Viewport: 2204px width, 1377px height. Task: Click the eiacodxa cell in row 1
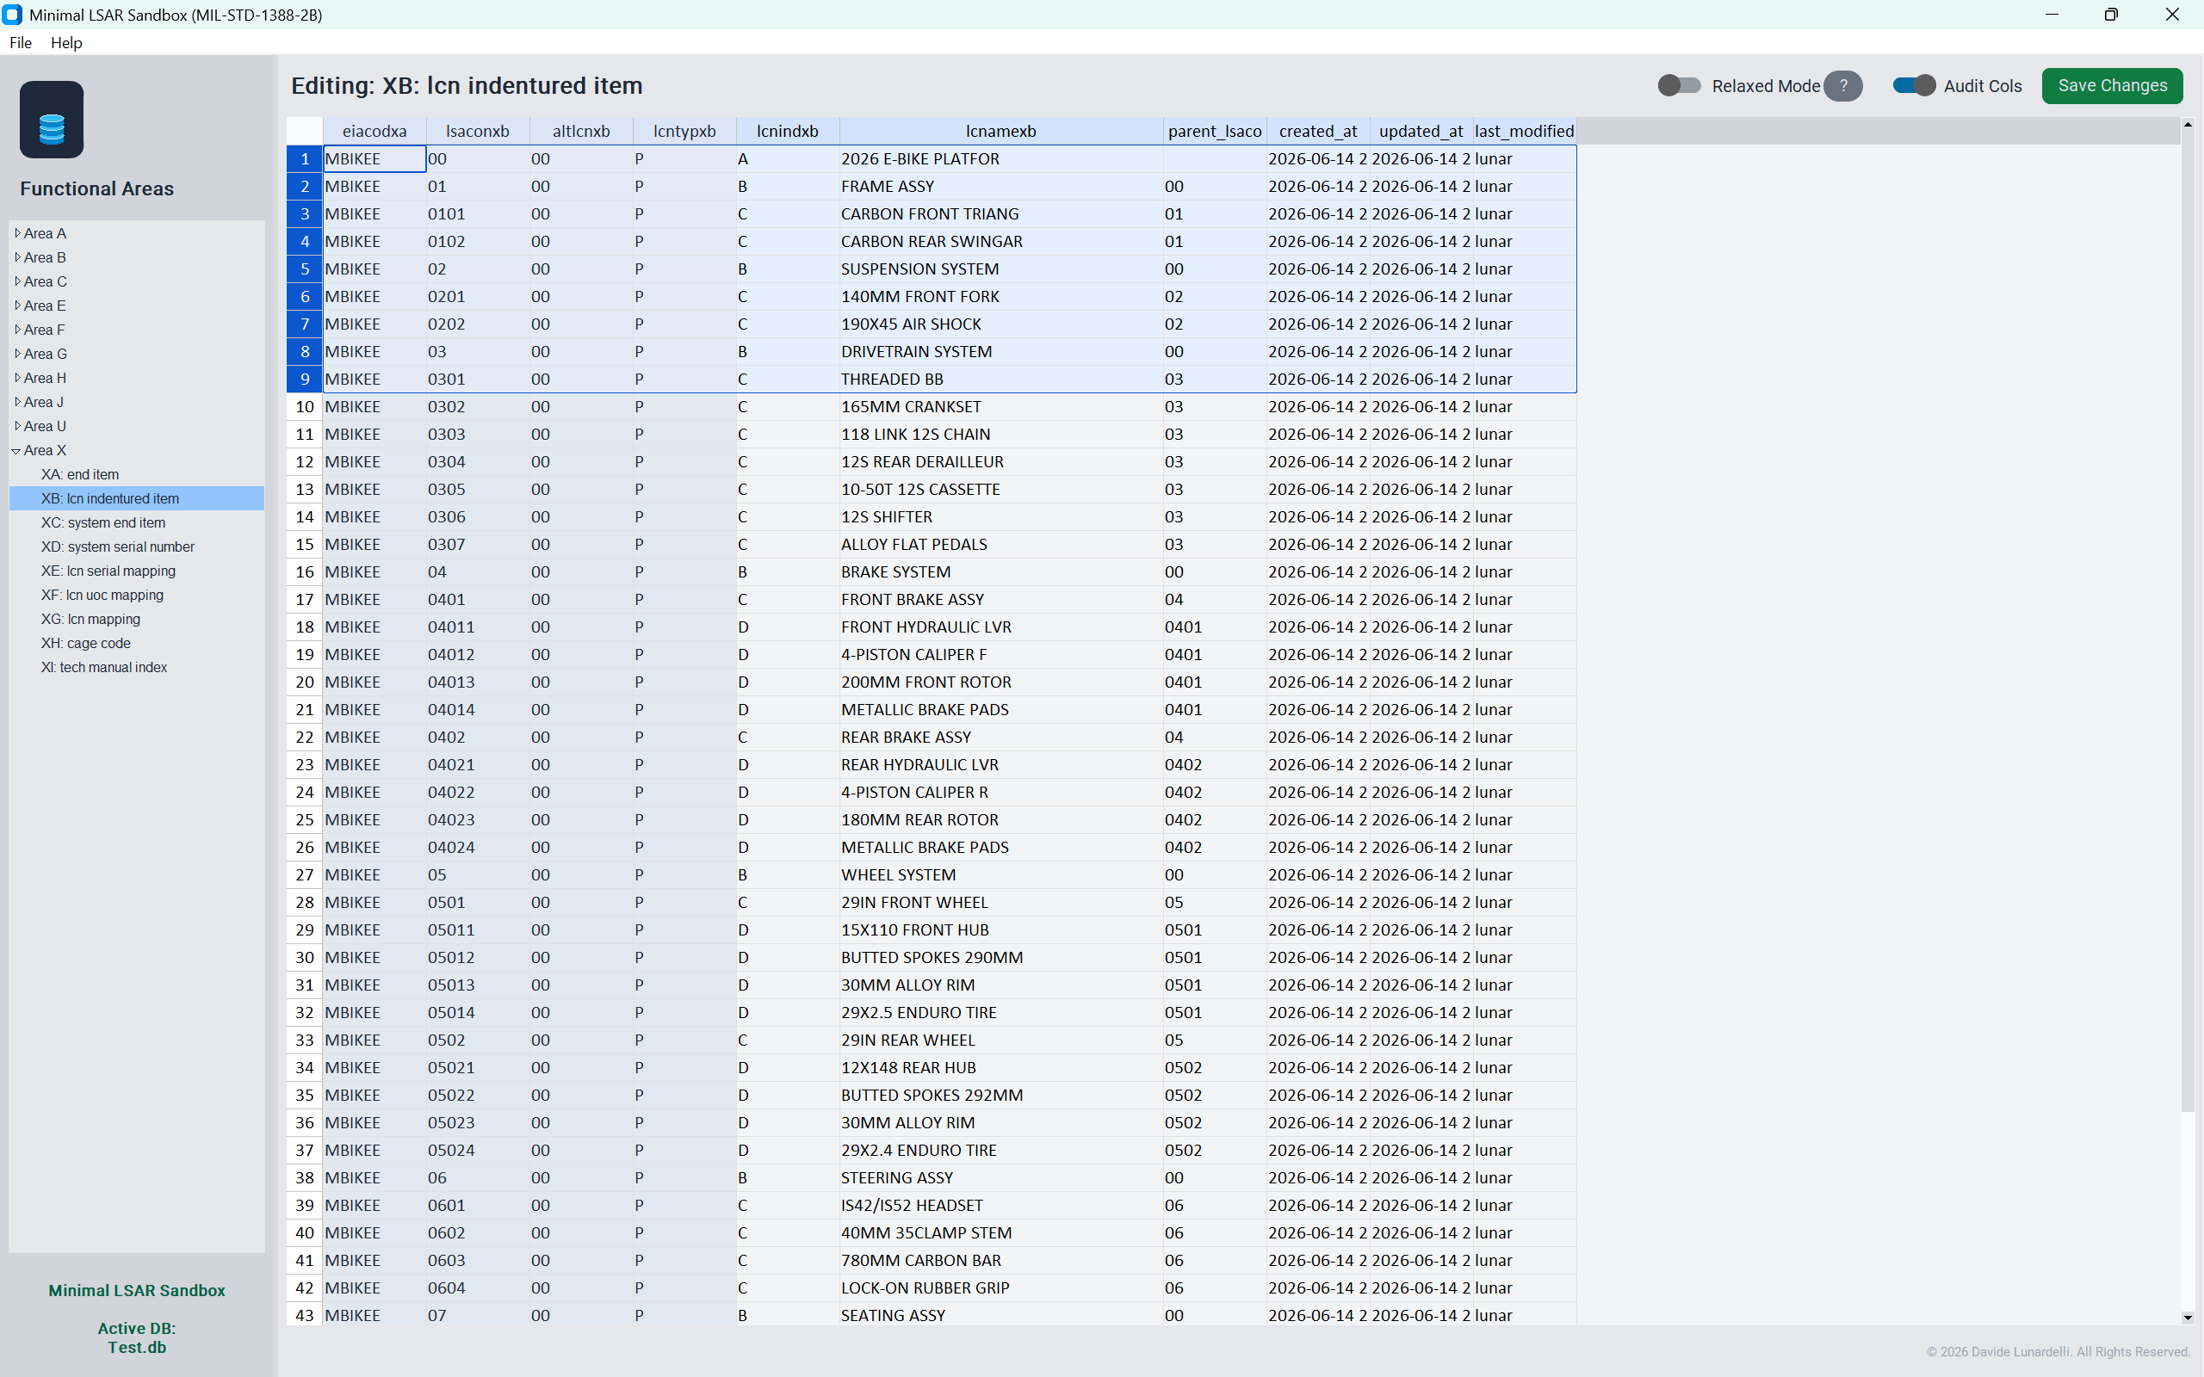[375, 158]
